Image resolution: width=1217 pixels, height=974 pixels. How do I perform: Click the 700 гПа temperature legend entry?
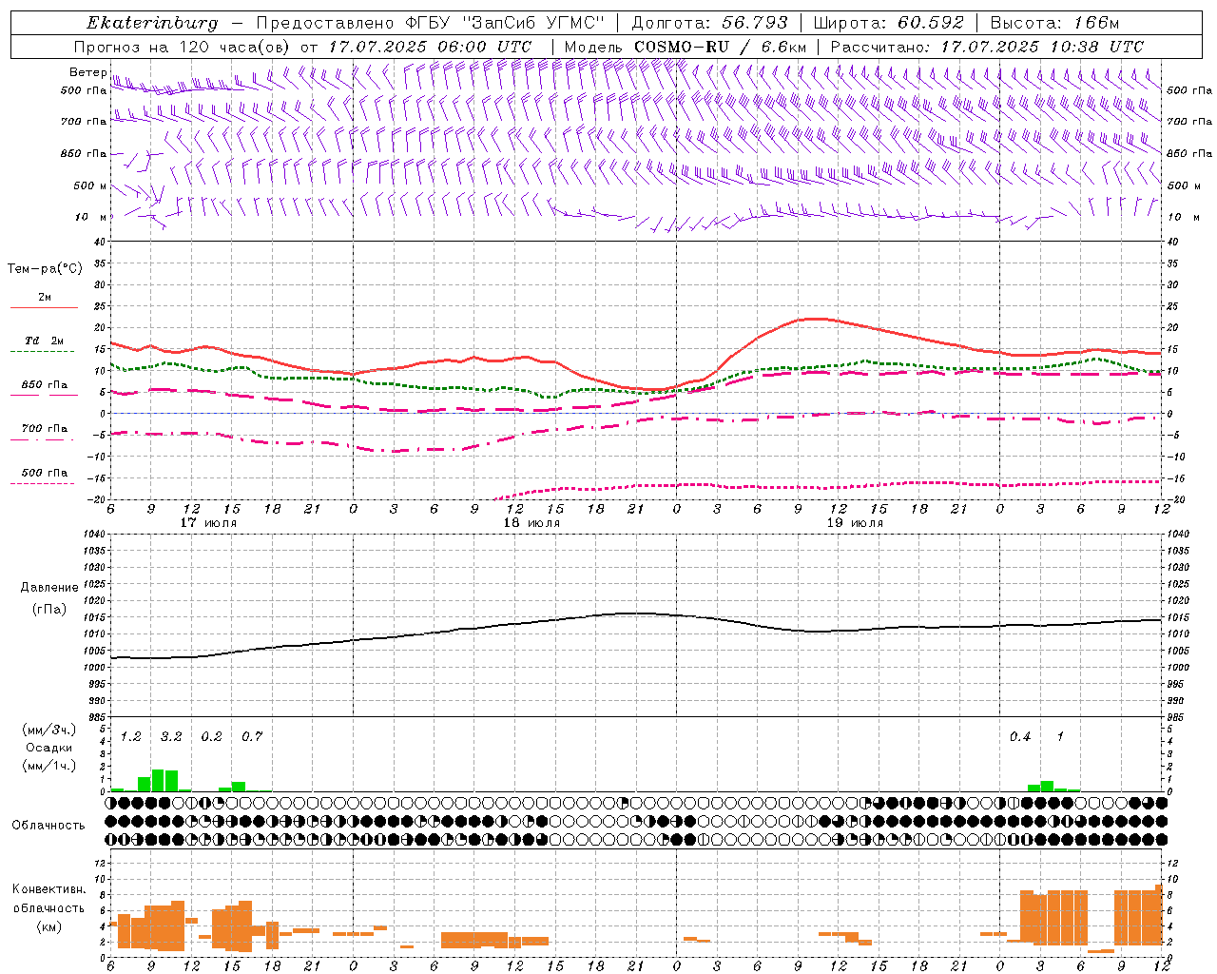click(45, 429)
